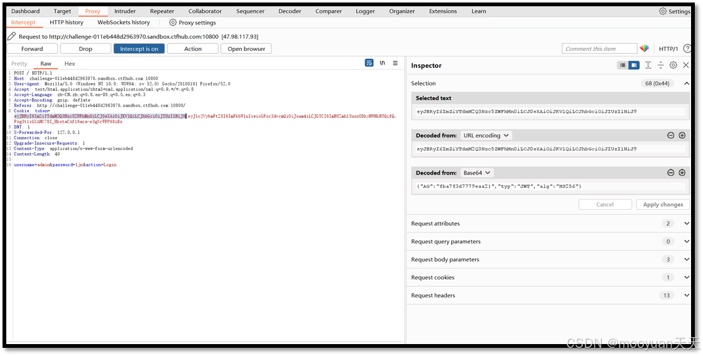The width and height of the screenshot is (703, 356).
Task: Toggle word wrap icon in message editor
Action: (369, 63)
